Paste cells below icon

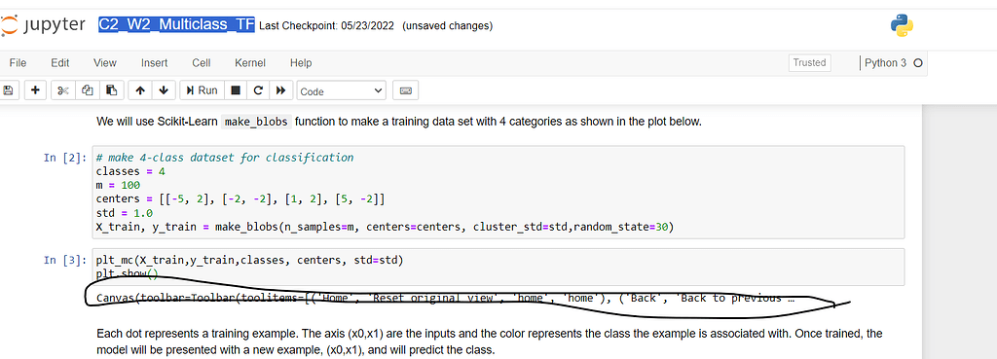(x=111, y=90)
